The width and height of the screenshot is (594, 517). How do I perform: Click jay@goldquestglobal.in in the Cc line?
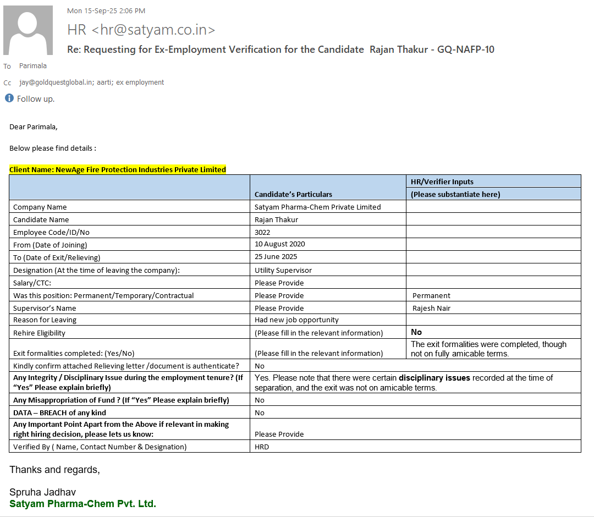[56, 82]
